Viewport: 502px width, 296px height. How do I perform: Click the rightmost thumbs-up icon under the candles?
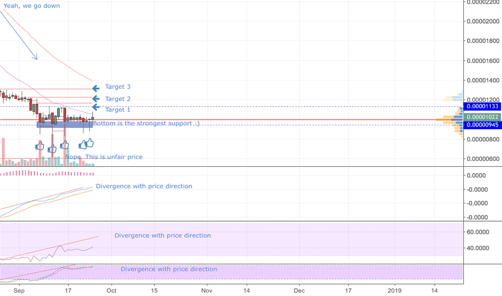coord(89,143)
